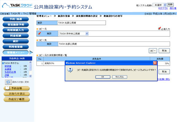
Task: Click 減免額初期値の設定 in the breadcrumb
Action: coord(87,16)
